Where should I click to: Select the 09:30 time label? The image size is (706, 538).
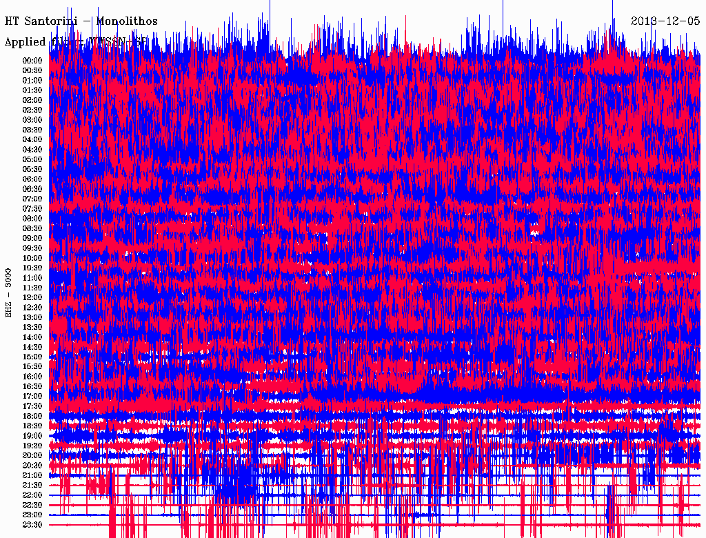coord(32,248)
